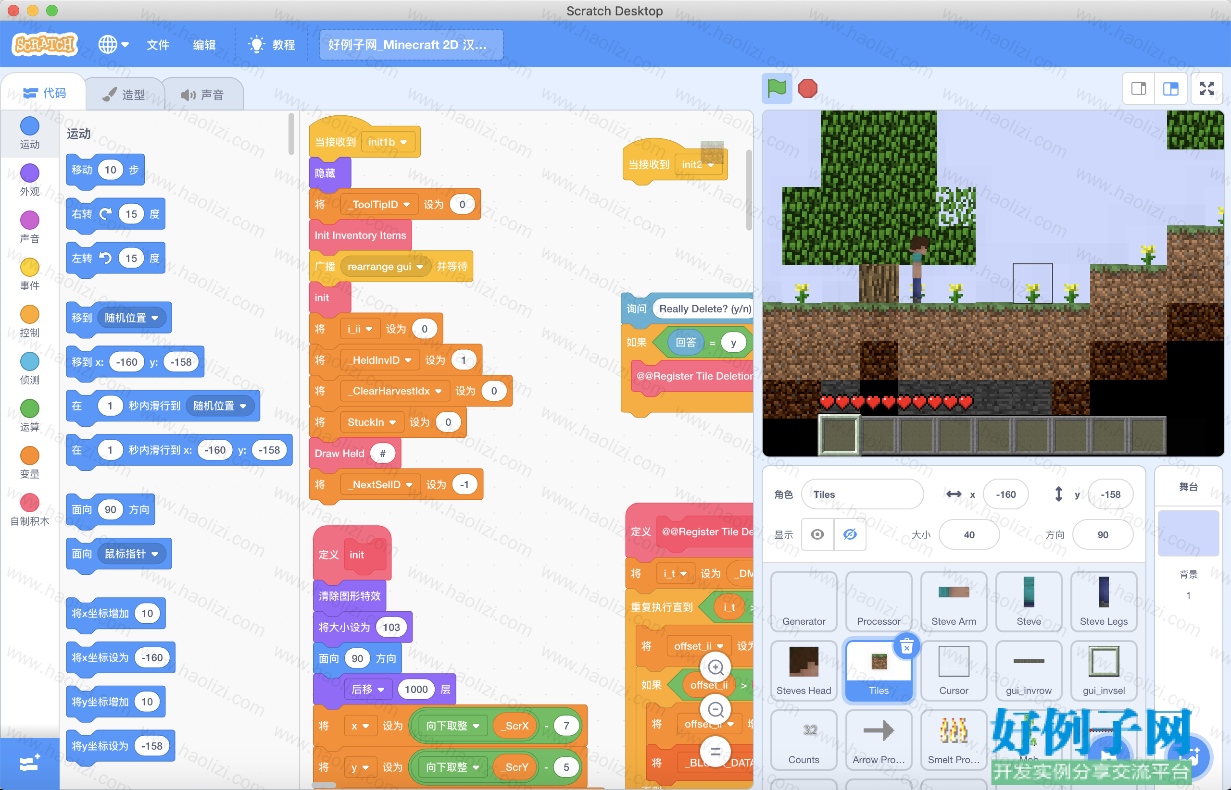
Task: Select the 运动 block category
Action: (29, 134)
